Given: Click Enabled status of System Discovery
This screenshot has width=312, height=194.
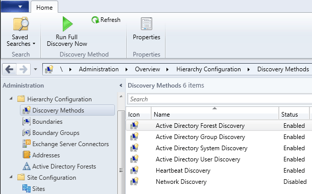Looking at the screenshot, I should tap(294, 148).
